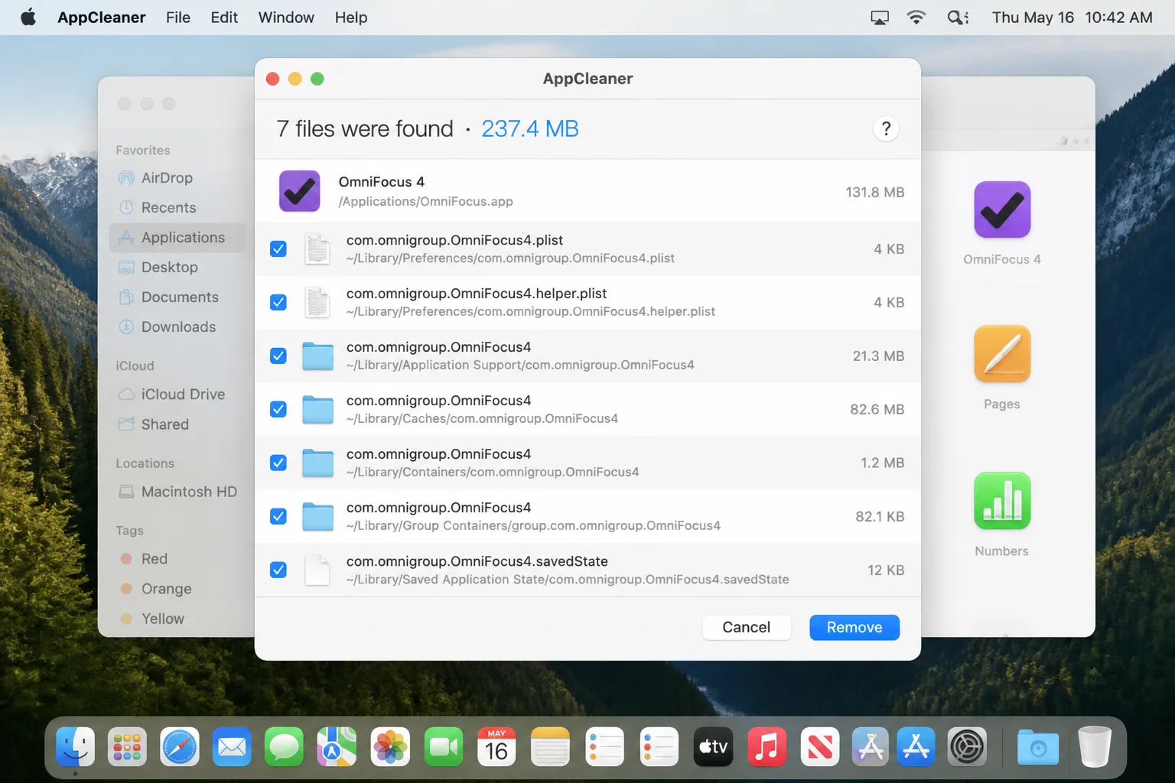Select Pages app in Finder window

[1002, 354]
